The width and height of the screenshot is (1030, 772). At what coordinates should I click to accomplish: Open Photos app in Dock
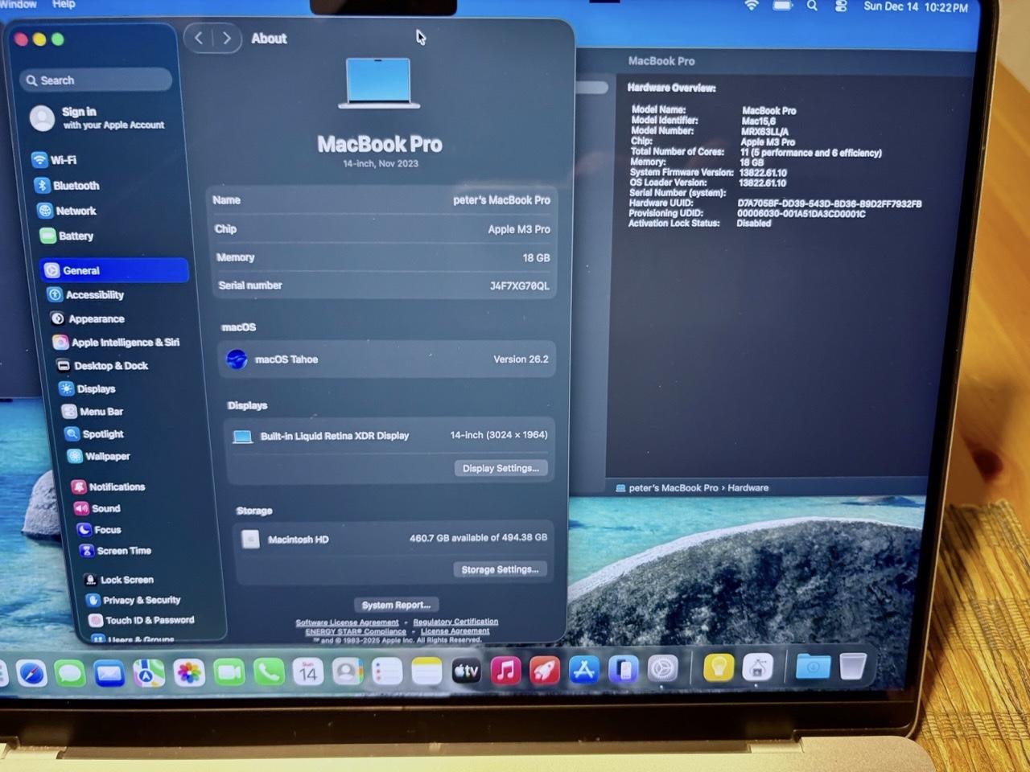point(189,672)
